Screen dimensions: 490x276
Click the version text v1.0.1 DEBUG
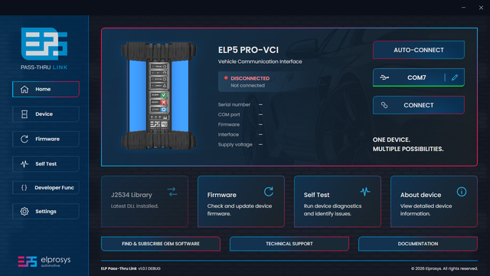149,268
